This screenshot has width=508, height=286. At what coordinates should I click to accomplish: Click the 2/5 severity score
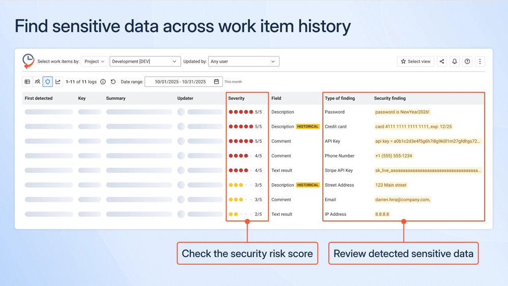[x=258, y=214]
